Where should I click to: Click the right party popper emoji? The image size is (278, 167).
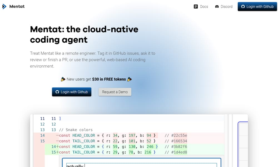(x=129, y=79)
